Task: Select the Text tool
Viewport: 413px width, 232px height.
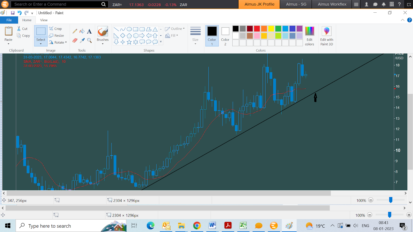Action: (x=89, y=31)
